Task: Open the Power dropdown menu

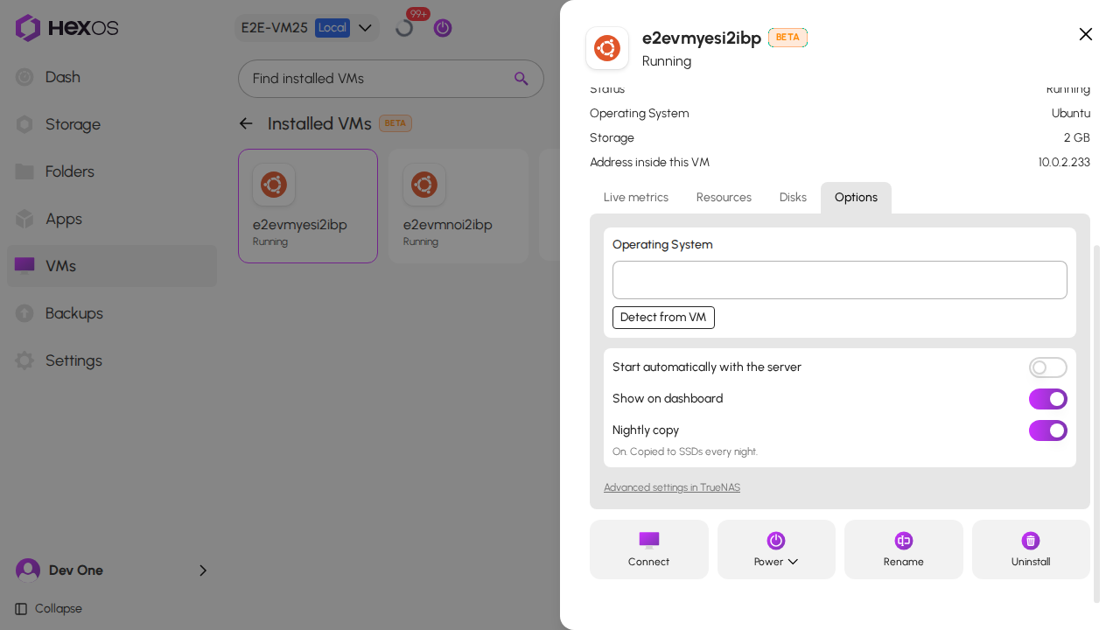Action: point(776,549)
